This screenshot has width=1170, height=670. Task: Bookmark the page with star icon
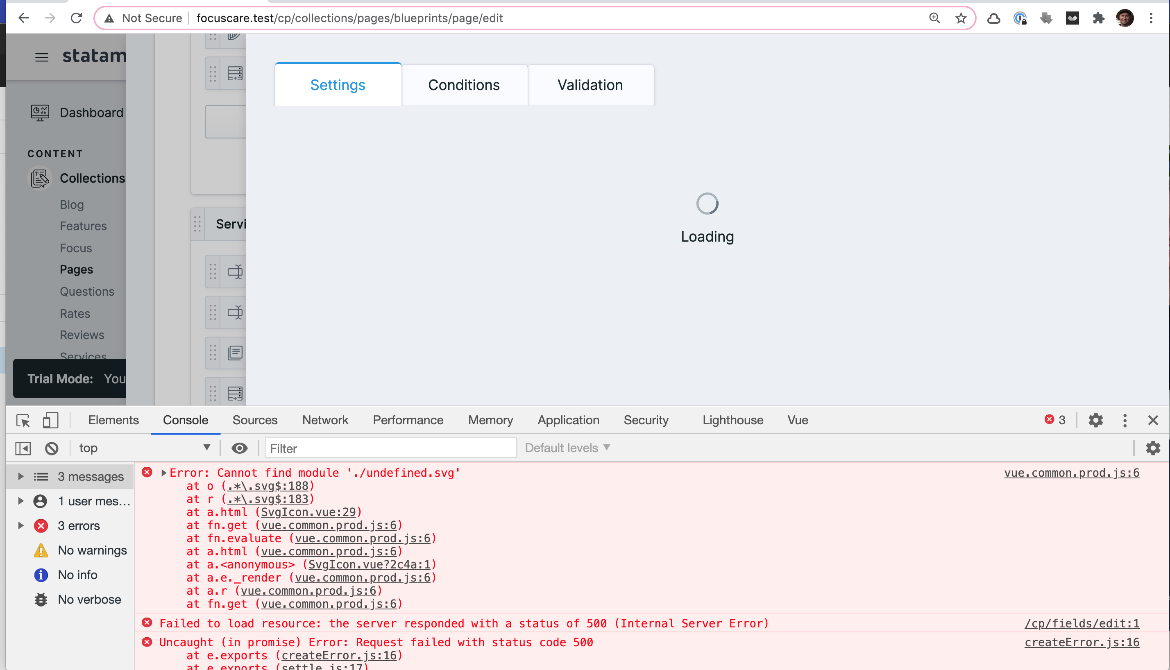tap(961, 18)
